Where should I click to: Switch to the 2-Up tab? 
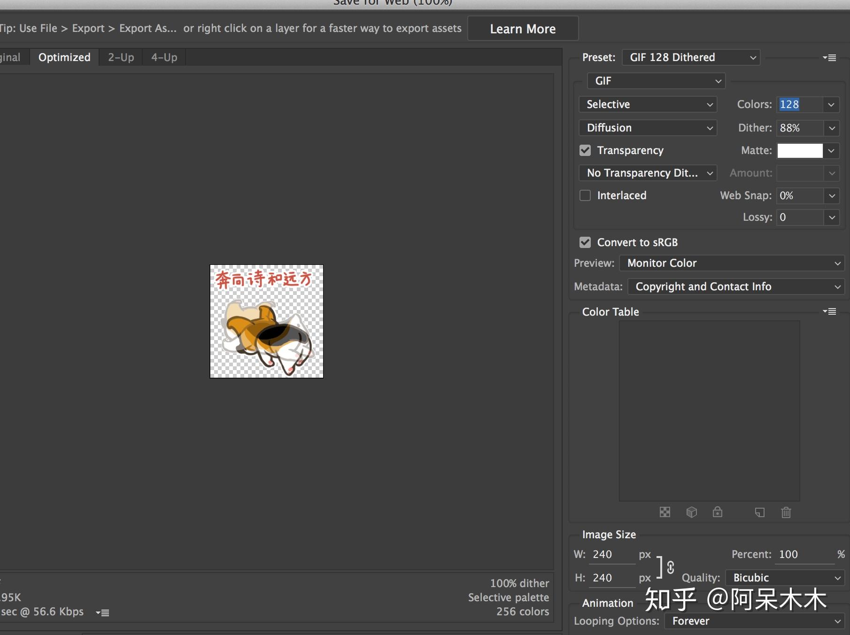coord(121,57)
